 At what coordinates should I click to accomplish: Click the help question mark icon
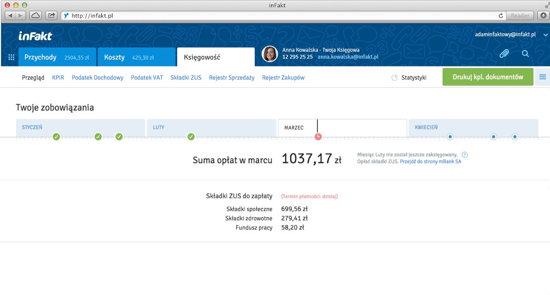tap(464, 155)
